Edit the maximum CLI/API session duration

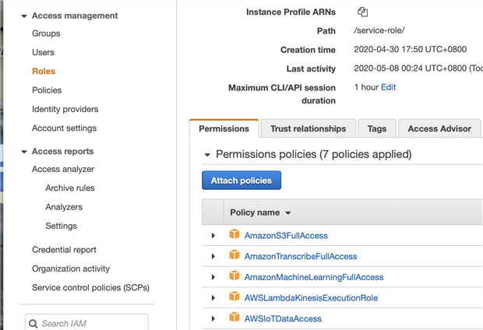point(389,87)
